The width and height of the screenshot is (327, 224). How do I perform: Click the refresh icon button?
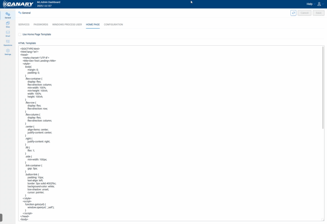click(293, 13)
